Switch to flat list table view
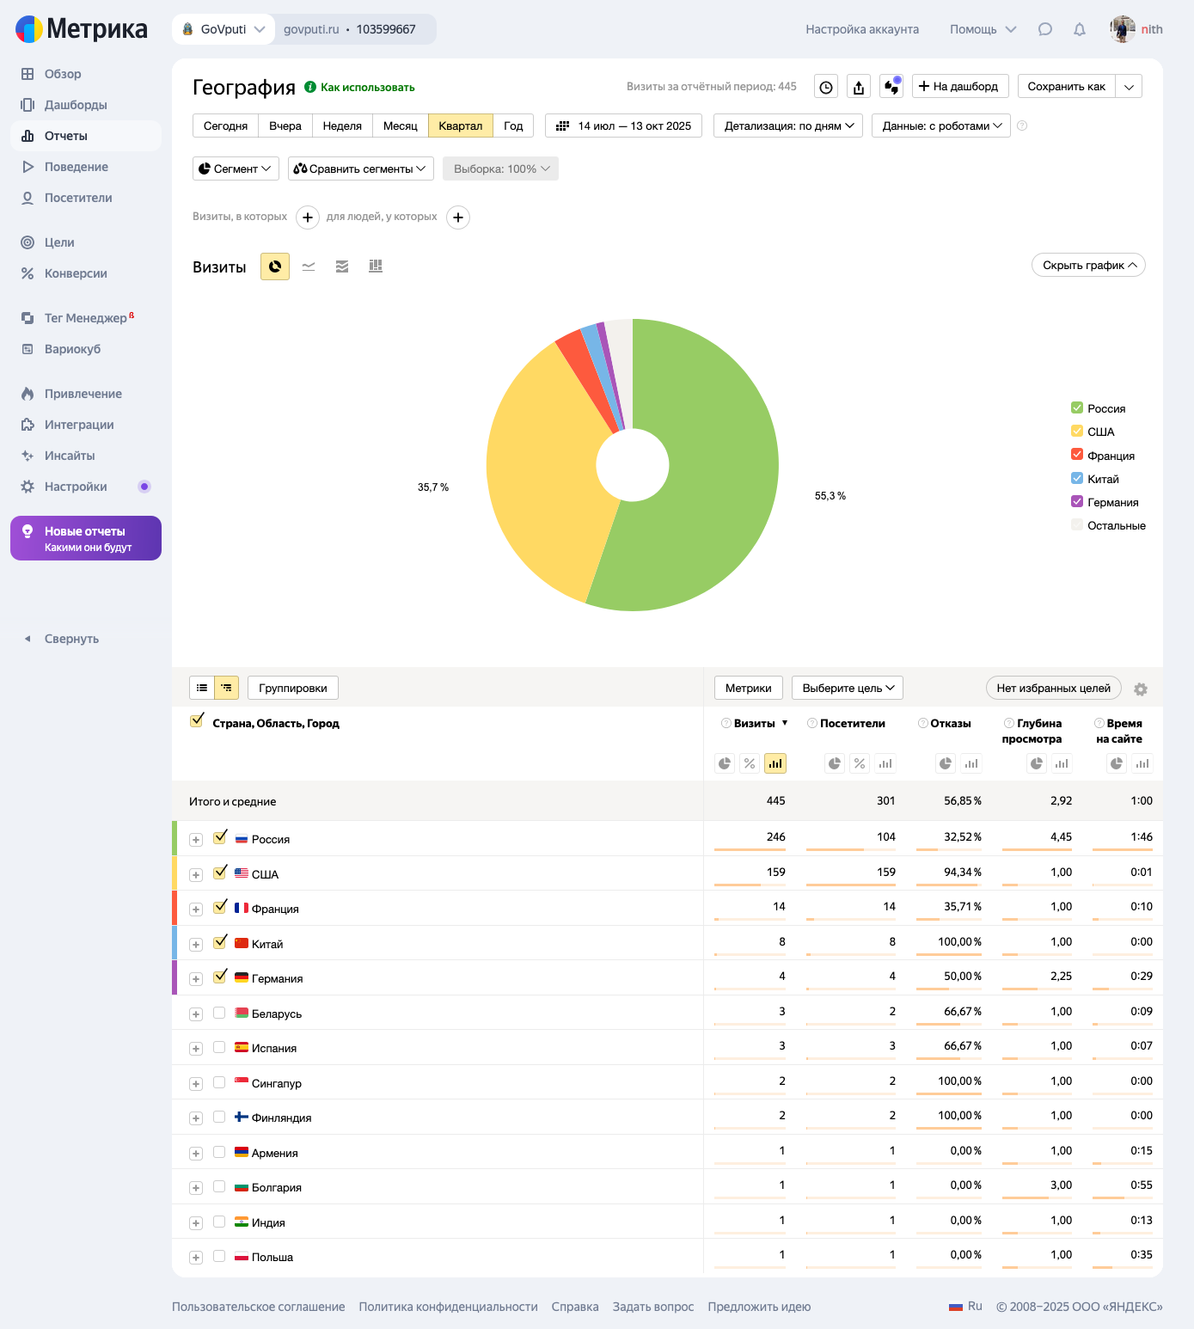1194x1329 pixels. (x=202, y=688)
